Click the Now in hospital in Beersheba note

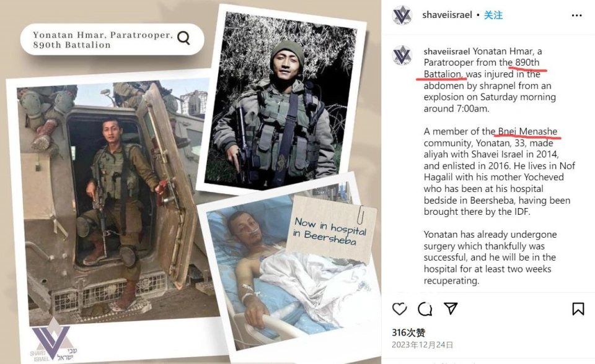pyautogui.click(x=331, y=230)
